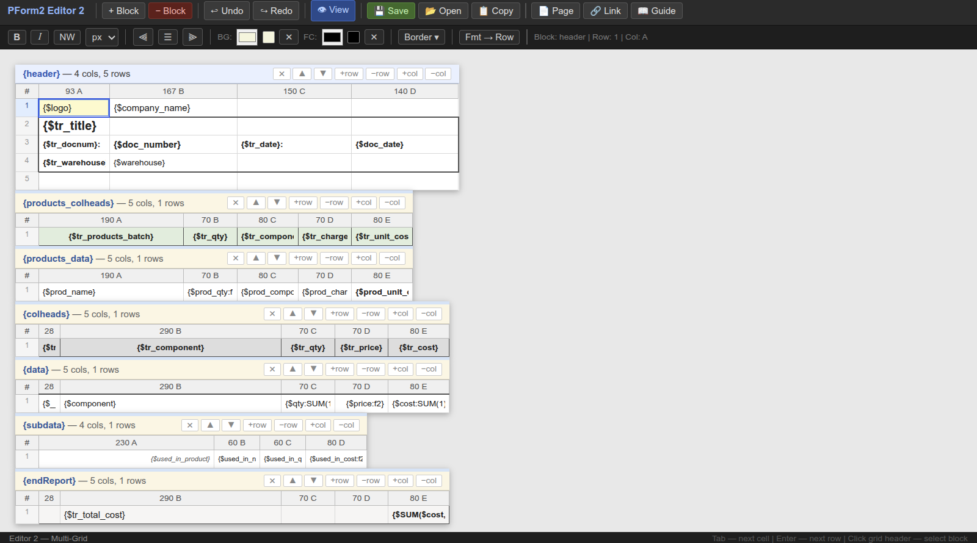Remove a row from products_data block
Viewport: 977px width, 543px height.
334,258
